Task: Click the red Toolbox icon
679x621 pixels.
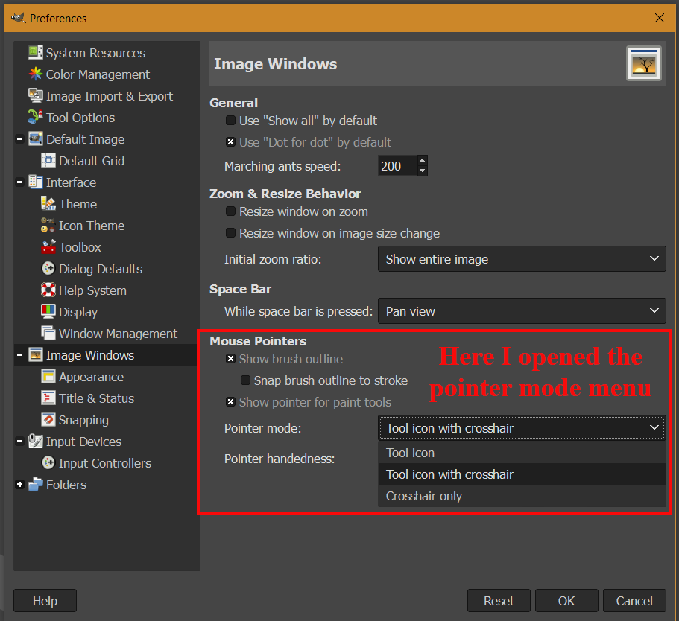Action: pos(48,247)
